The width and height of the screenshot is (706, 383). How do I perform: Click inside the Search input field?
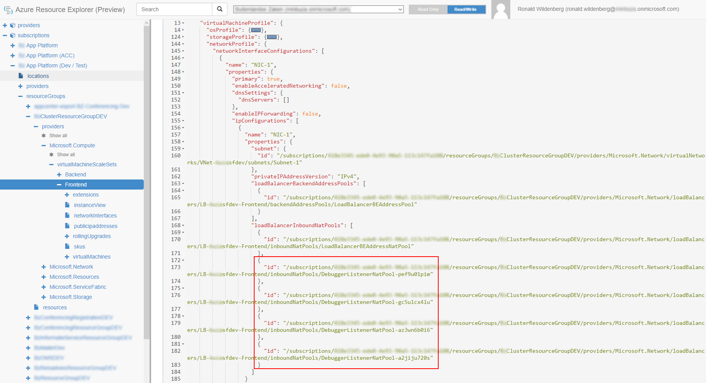(174, 9)
